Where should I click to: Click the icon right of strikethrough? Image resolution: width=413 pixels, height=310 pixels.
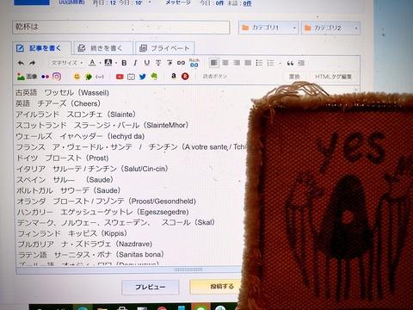point(170,63)
